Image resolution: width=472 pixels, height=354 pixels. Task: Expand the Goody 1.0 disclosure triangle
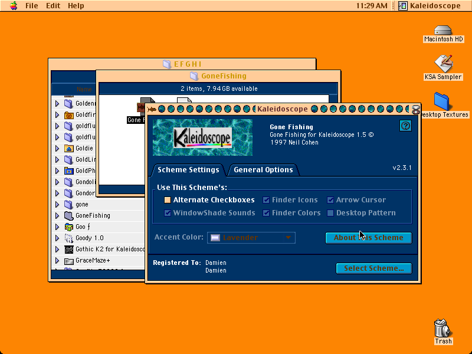tap(57, 238)
